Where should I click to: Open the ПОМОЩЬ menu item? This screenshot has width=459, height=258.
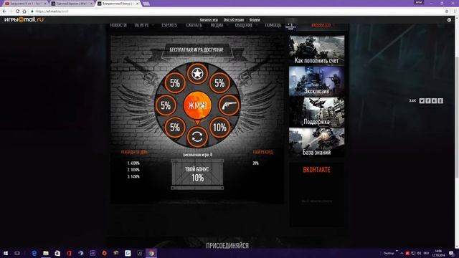click(273, 26)
